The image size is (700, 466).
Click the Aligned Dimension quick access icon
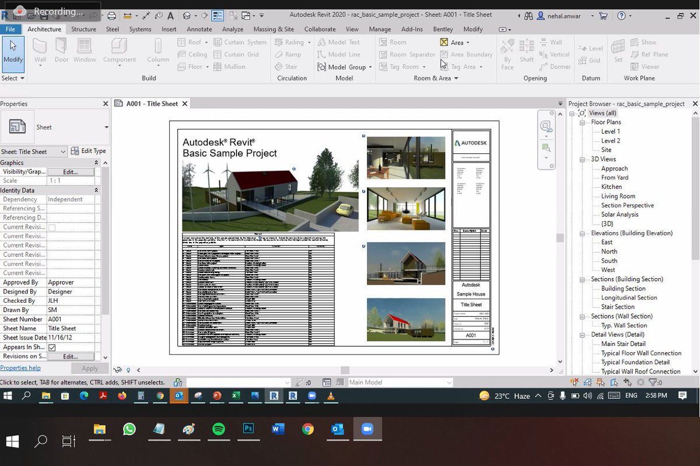pyautogui.click(x=146, y=16)
